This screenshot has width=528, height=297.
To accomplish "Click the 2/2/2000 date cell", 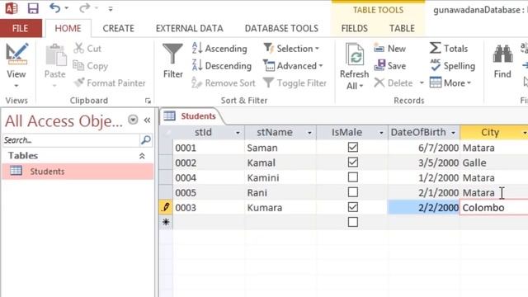I will click(x=423, y=207).
